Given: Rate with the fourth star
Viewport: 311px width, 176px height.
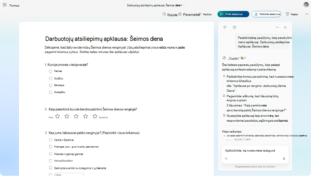Looking at the screenshot, I should (x=86, y=116).
